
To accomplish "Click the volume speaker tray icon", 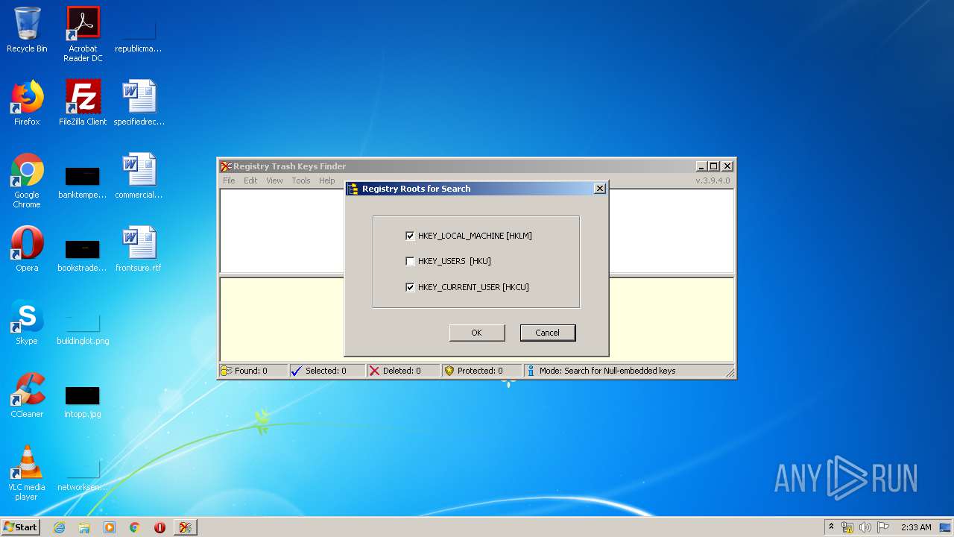I will (x=865, y=527).
